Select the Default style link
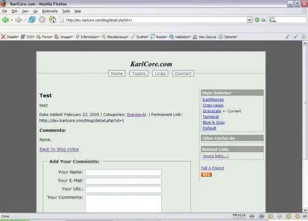This screenshot has height=221, width=308. click(x=209, y=128)
